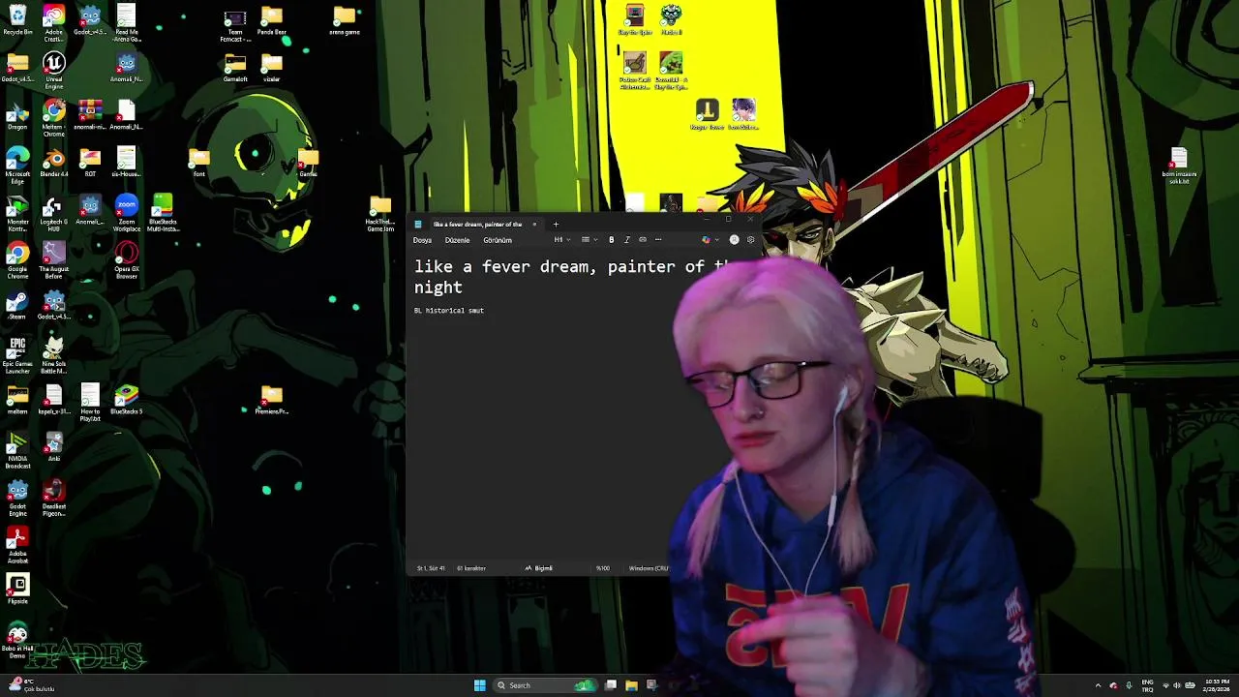The height and width of the screenshot is (697, 1239).
Task: Open the Düzenle menu in Notepad
Action: (x=457, y=240)
